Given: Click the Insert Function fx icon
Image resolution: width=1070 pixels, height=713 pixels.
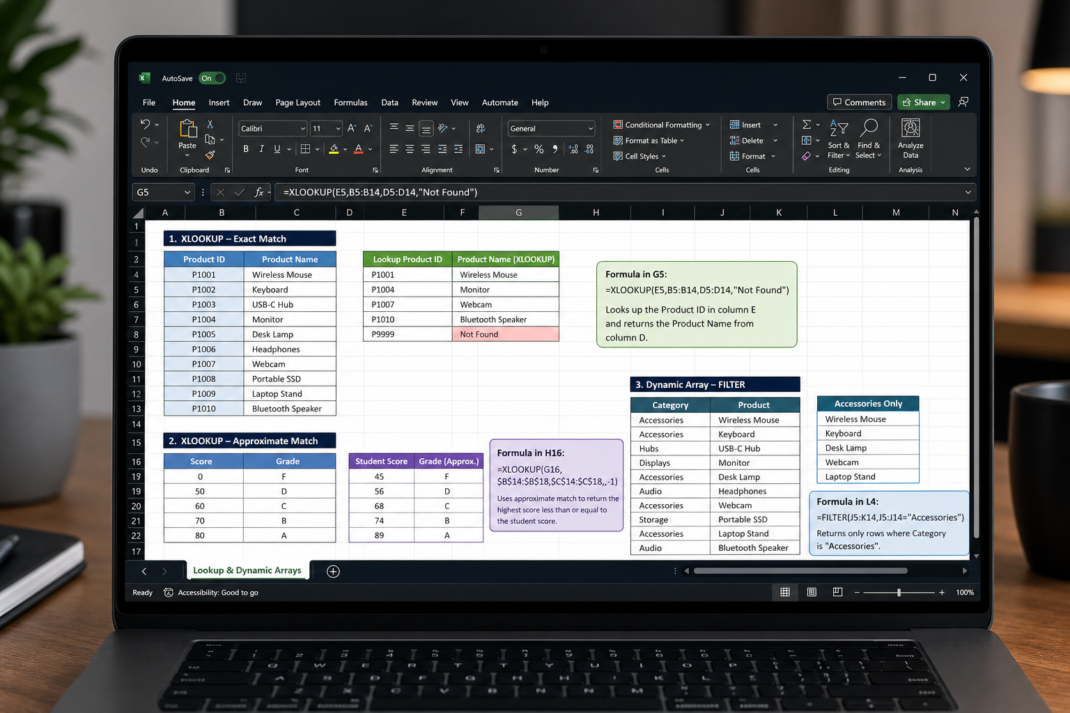Looking at the screenshot, I should (x=259, y=192).
